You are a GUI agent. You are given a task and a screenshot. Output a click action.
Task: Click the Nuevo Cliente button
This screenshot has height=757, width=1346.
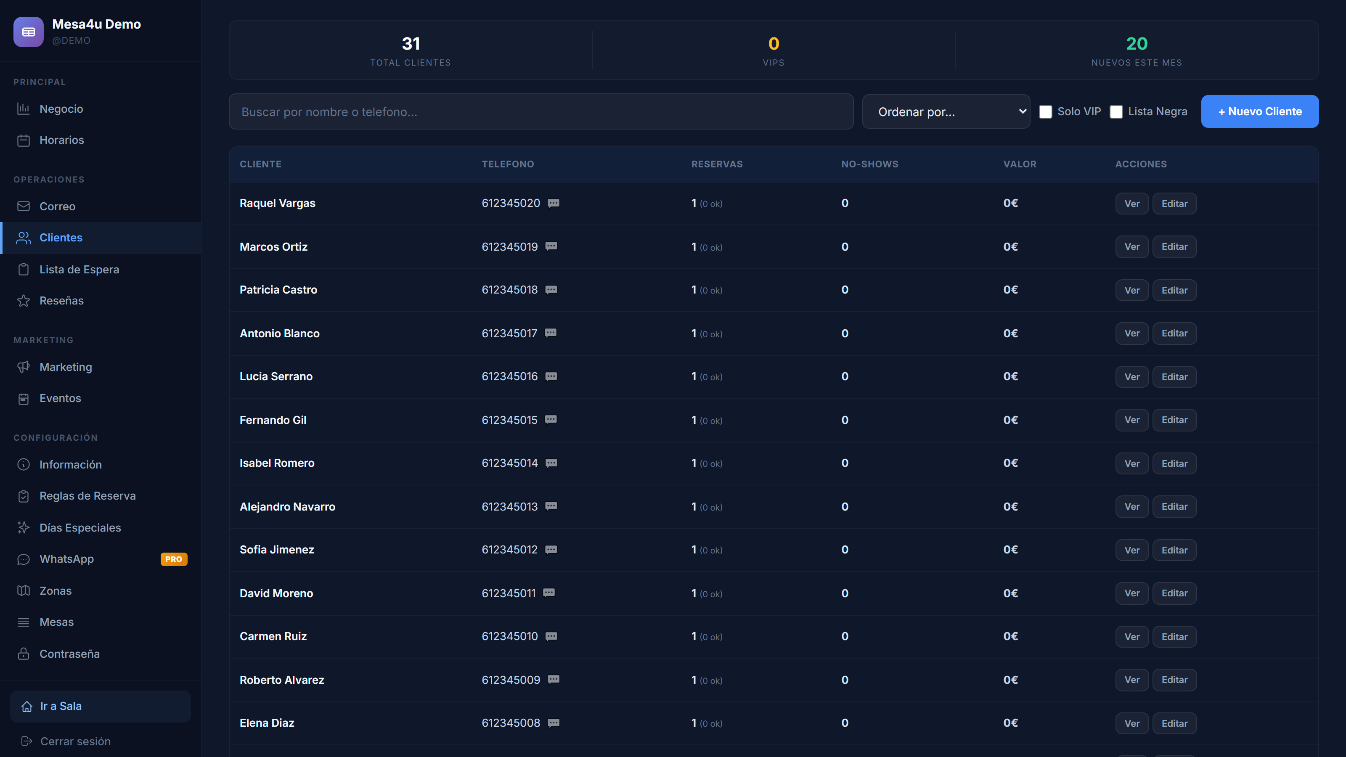[x=1260, y=111]
